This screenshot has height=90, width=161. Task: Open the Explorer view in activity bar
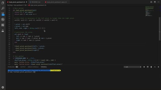click(3, 3)
